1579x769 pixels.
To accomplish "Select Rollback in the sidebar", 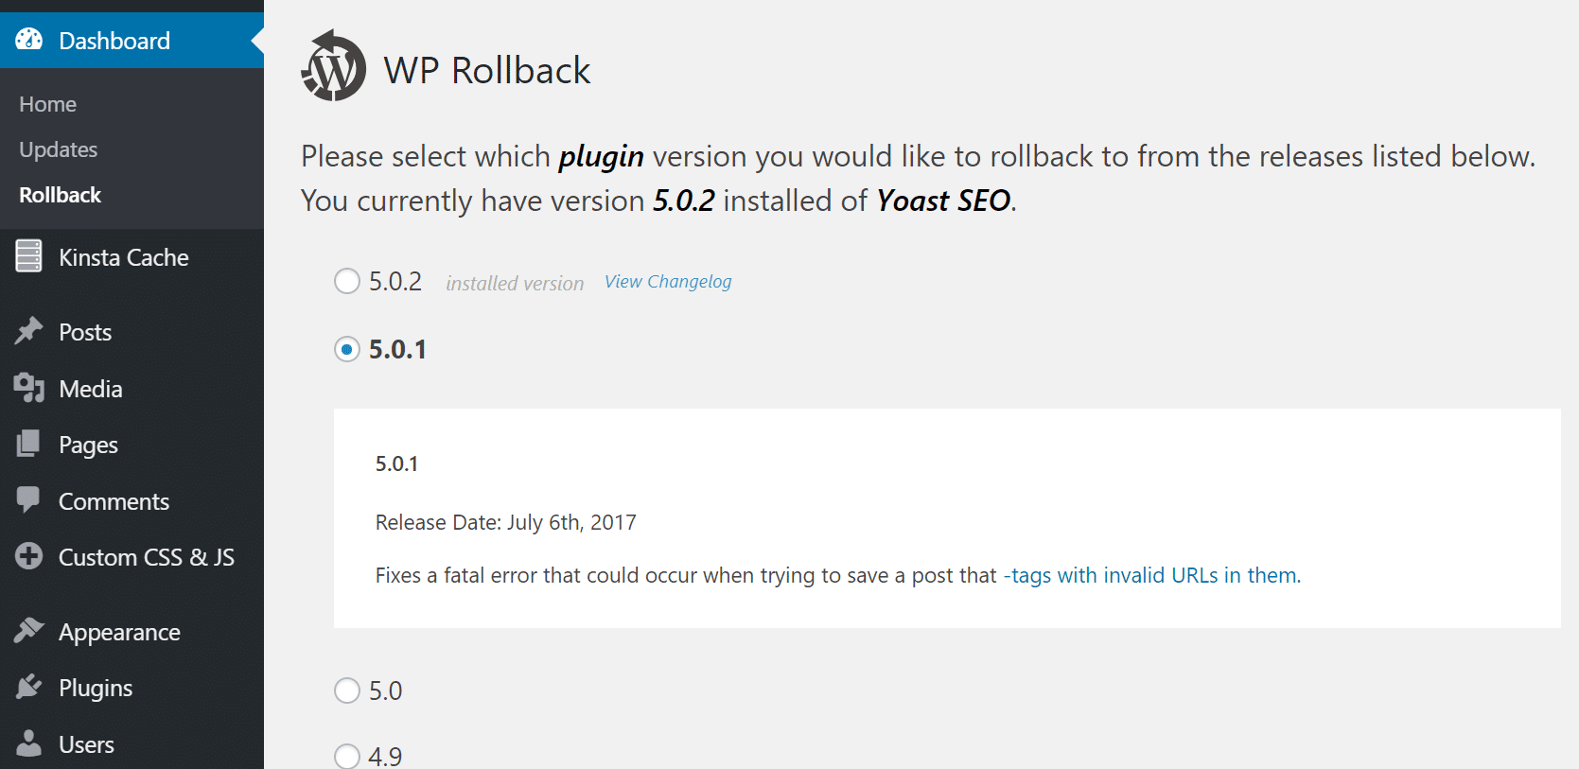I will 60,195.
